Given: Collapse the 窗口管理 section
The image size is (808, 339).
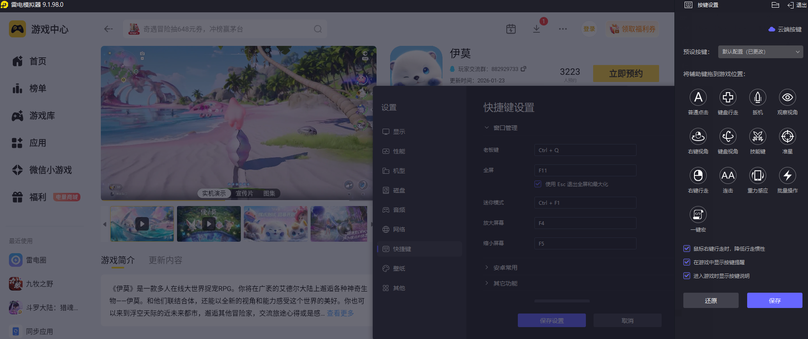Looking at the screenshot, I should tap(505, 128).
